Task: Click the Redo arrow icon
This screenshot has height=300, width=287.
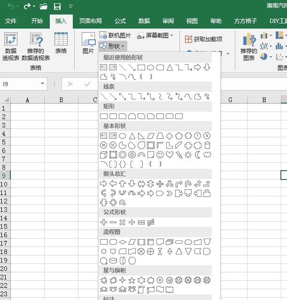Action: 27,7
